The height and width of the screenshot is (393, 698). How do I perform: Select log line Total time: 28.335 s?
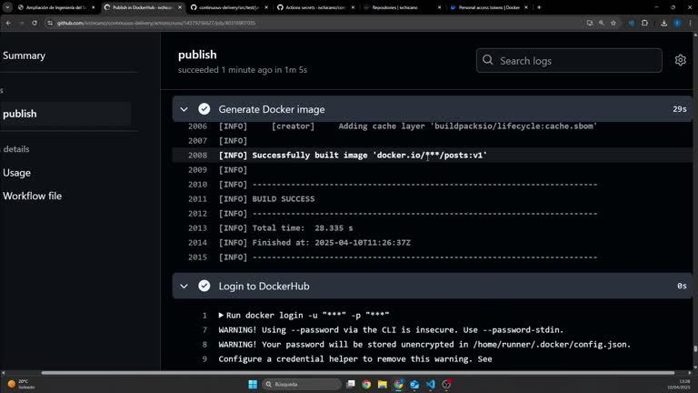[x=285, y=228]
